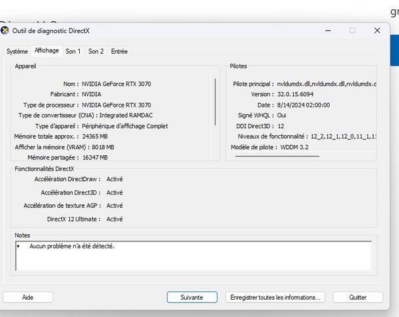This screenshot has width=399, height=317.
Task: Click the Type de processeur GPU value
Action: pos(116,105)
